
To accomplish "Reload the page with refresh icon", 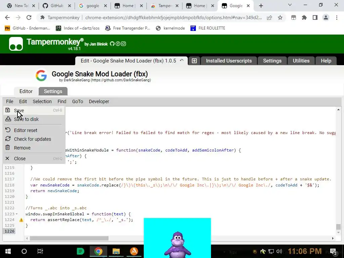I will click(29, 17).
